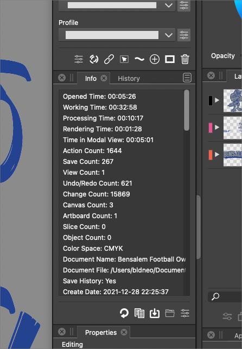Click the select arrow-in-box icon
This screenshot has height=349, width=242.
(124, 59)
